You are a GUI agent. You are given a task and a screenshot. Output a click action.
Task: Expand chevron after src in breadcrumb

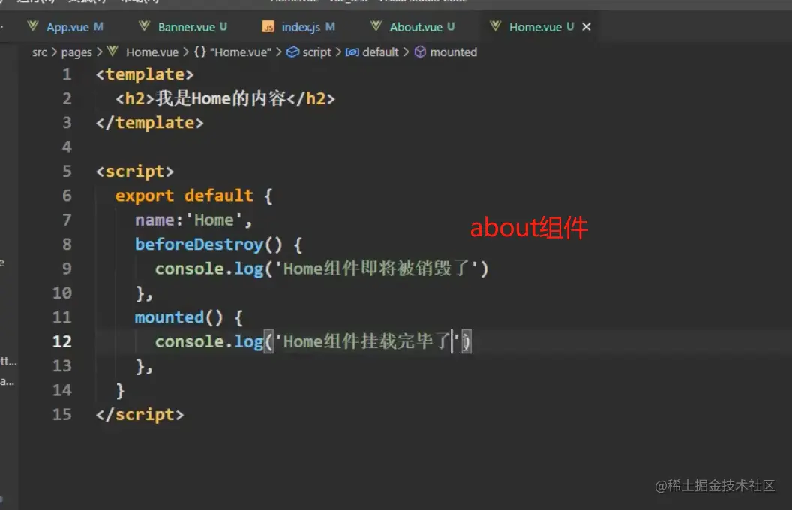click(54, 52)
